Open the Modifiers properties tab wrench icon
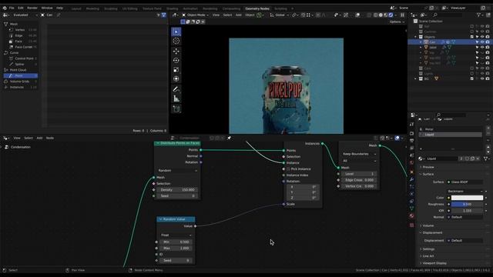This screenshot has height=277, width=493. coord(411,179)
